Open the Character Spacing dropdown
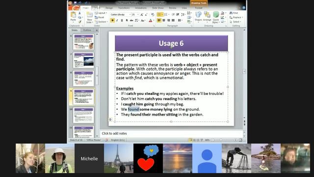This screenshot has height=177, width=314. 137,20
